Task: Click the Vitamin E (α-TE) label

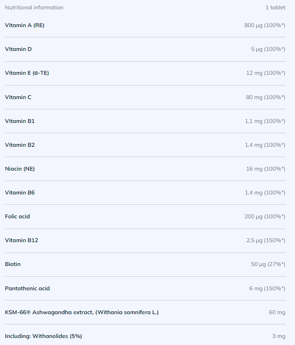Action: (27, 73)
